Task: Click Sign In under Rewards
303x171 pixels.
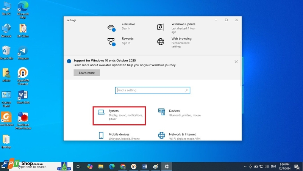Action: pyautogui.click(x=126, y=43)
